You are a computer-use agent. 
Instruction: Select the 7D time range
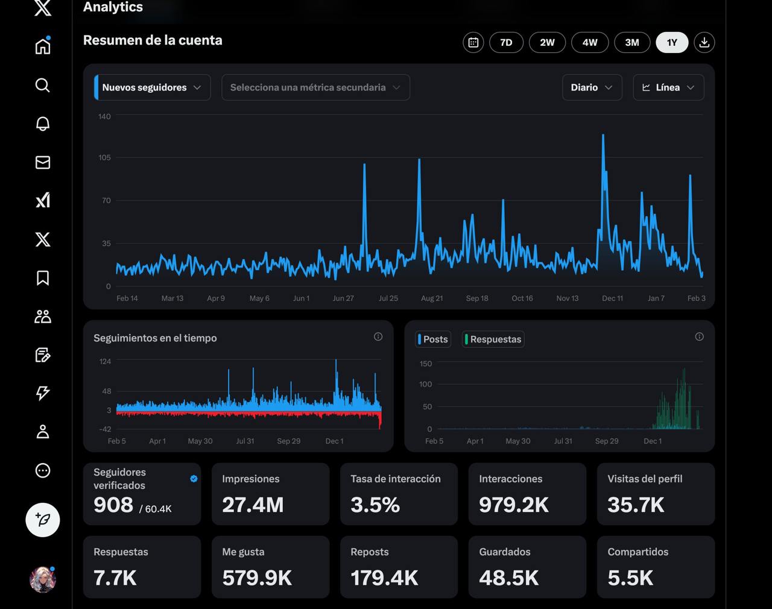click(x=506, y=43)
